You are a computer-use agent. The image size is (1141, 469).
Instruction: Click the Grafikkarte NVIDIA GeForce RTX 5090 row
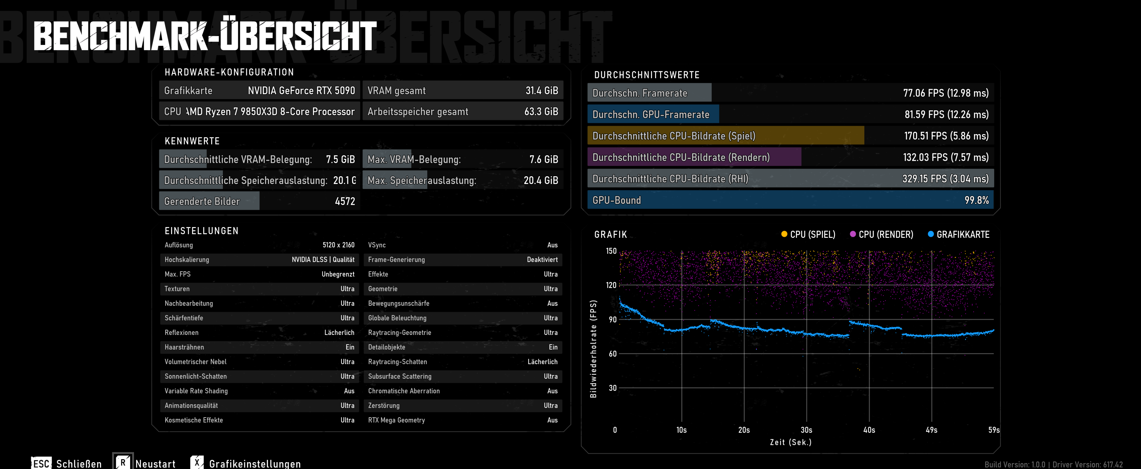click(260, 90)
